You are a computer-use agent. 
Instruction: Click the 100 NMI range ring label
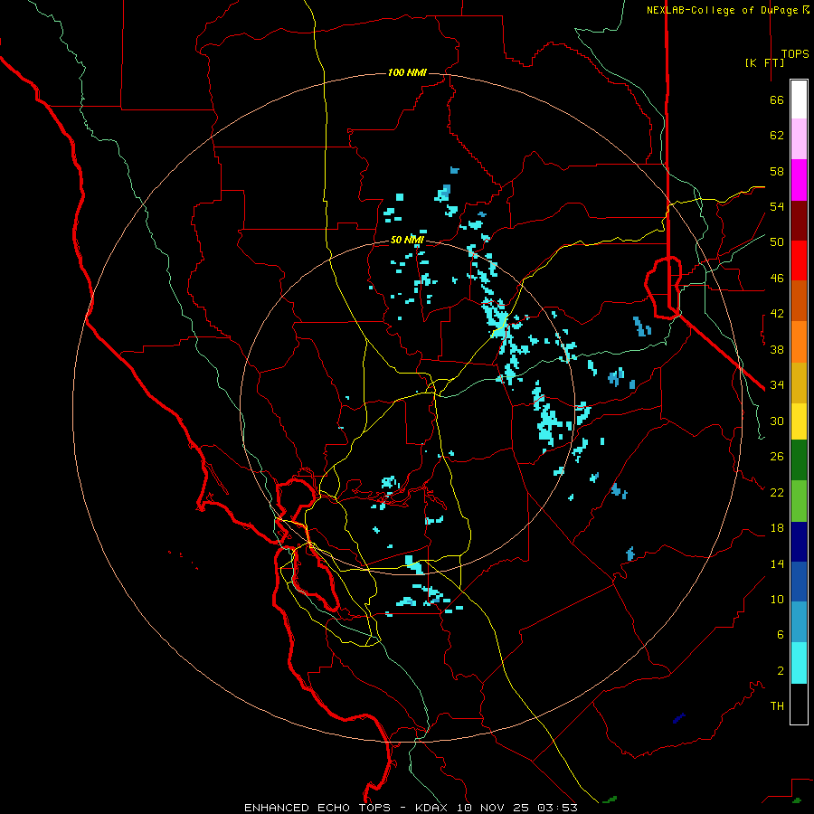click(407, 72)
